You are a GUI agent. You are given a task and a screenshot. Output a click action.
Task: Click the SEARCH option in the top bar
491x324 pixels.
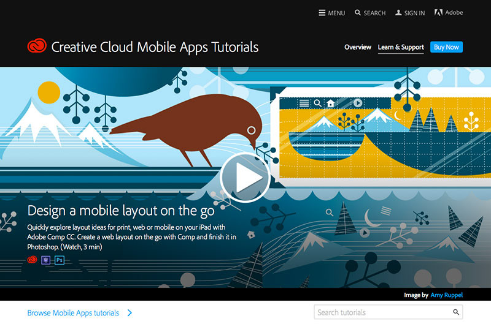coord(370,13)
